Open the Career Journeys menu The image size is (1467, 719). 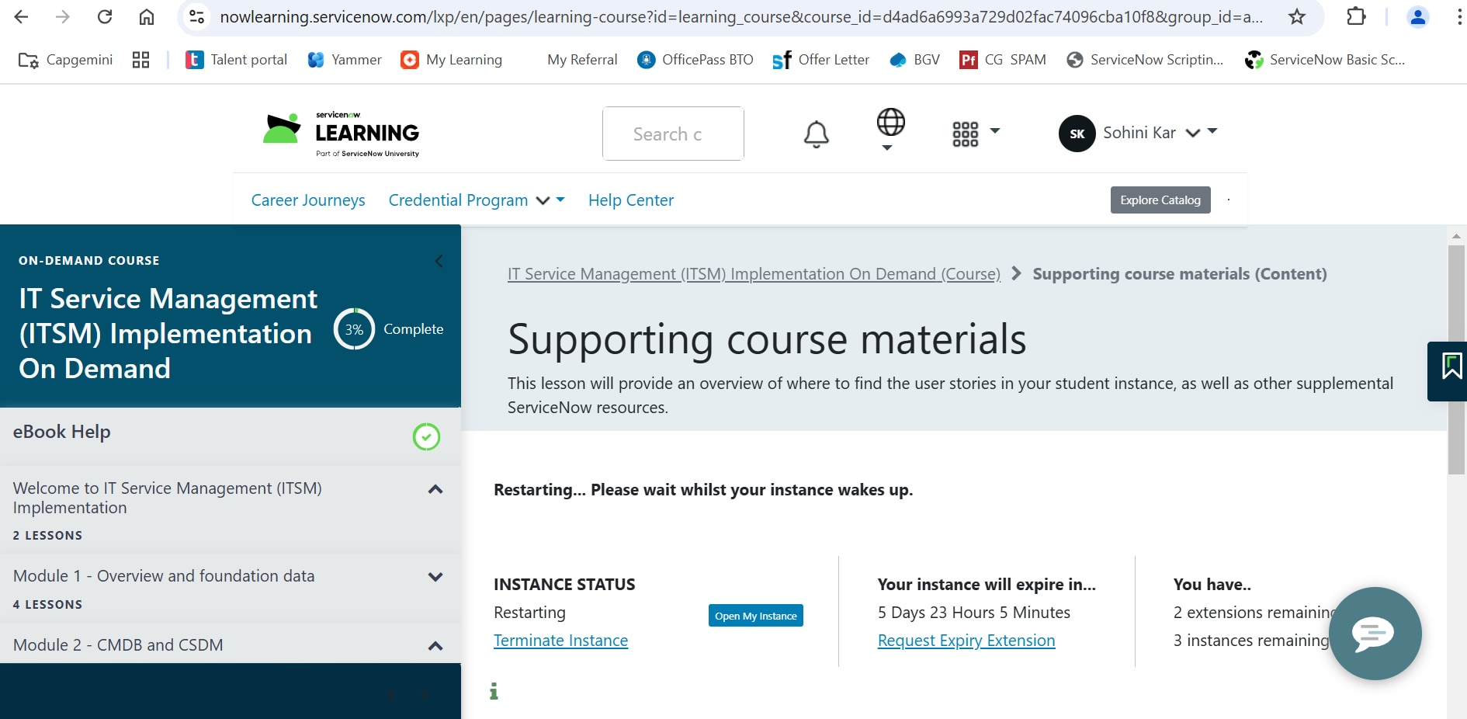[307, 200]
